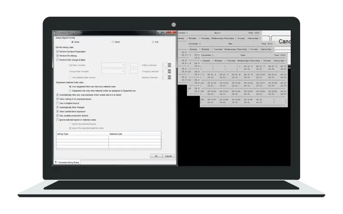
Task: Check Ignore selected layers or material codes
Action: (57, 120)
